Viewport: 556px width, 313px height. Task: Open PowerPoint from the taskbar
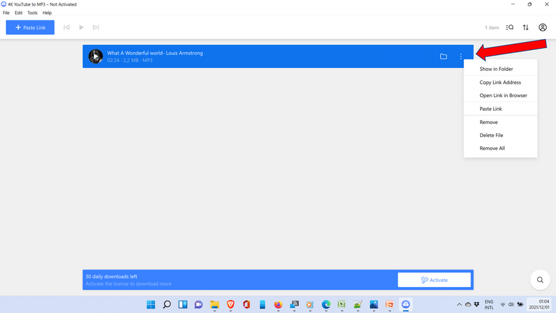coord(389,304)
